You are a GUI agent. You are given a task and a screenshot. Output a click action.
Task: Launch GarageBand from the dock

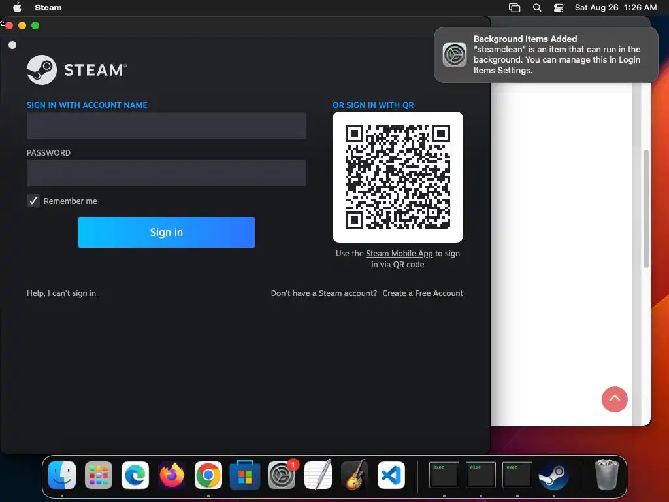(x=355, y=475)
